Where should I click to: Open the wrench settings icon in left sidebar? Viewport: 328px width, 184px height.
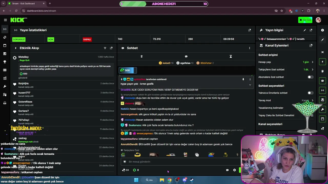(x=5, y=86)
